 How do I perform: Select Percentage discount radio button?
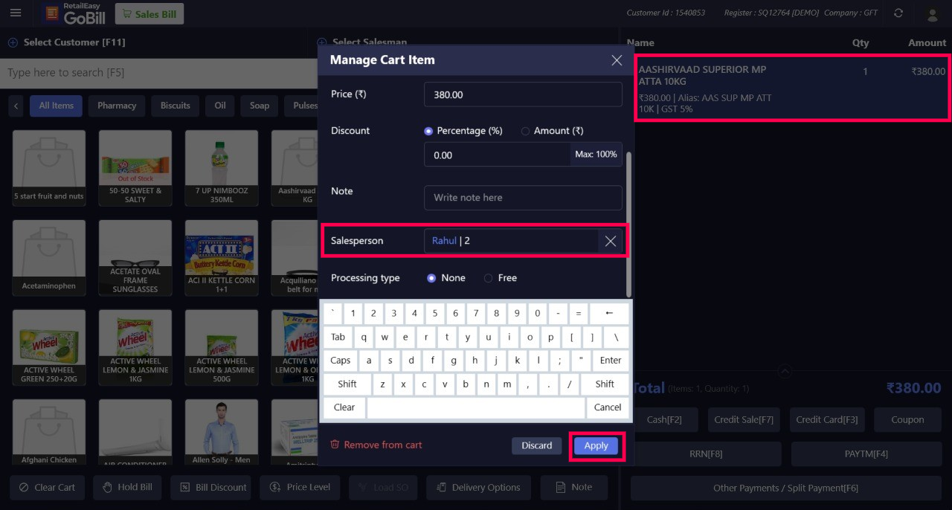tap(428, 131)
